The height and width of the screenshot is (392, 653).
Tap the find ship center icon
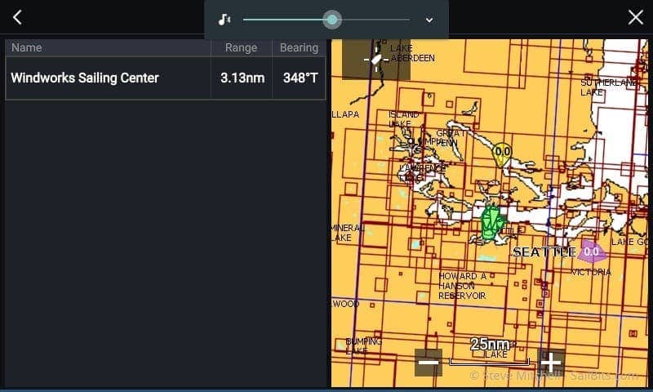coord(376,60)
